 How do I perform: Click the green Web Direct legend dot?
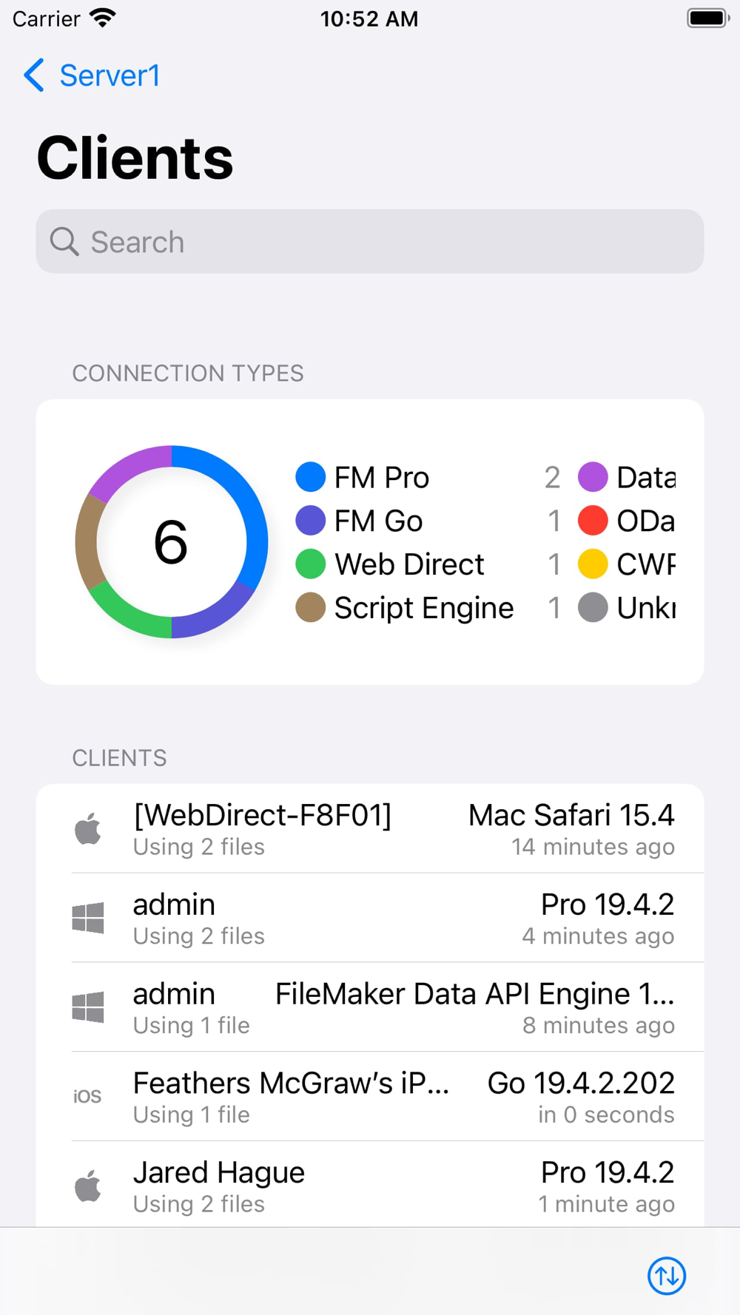click(x=311, y=564)
